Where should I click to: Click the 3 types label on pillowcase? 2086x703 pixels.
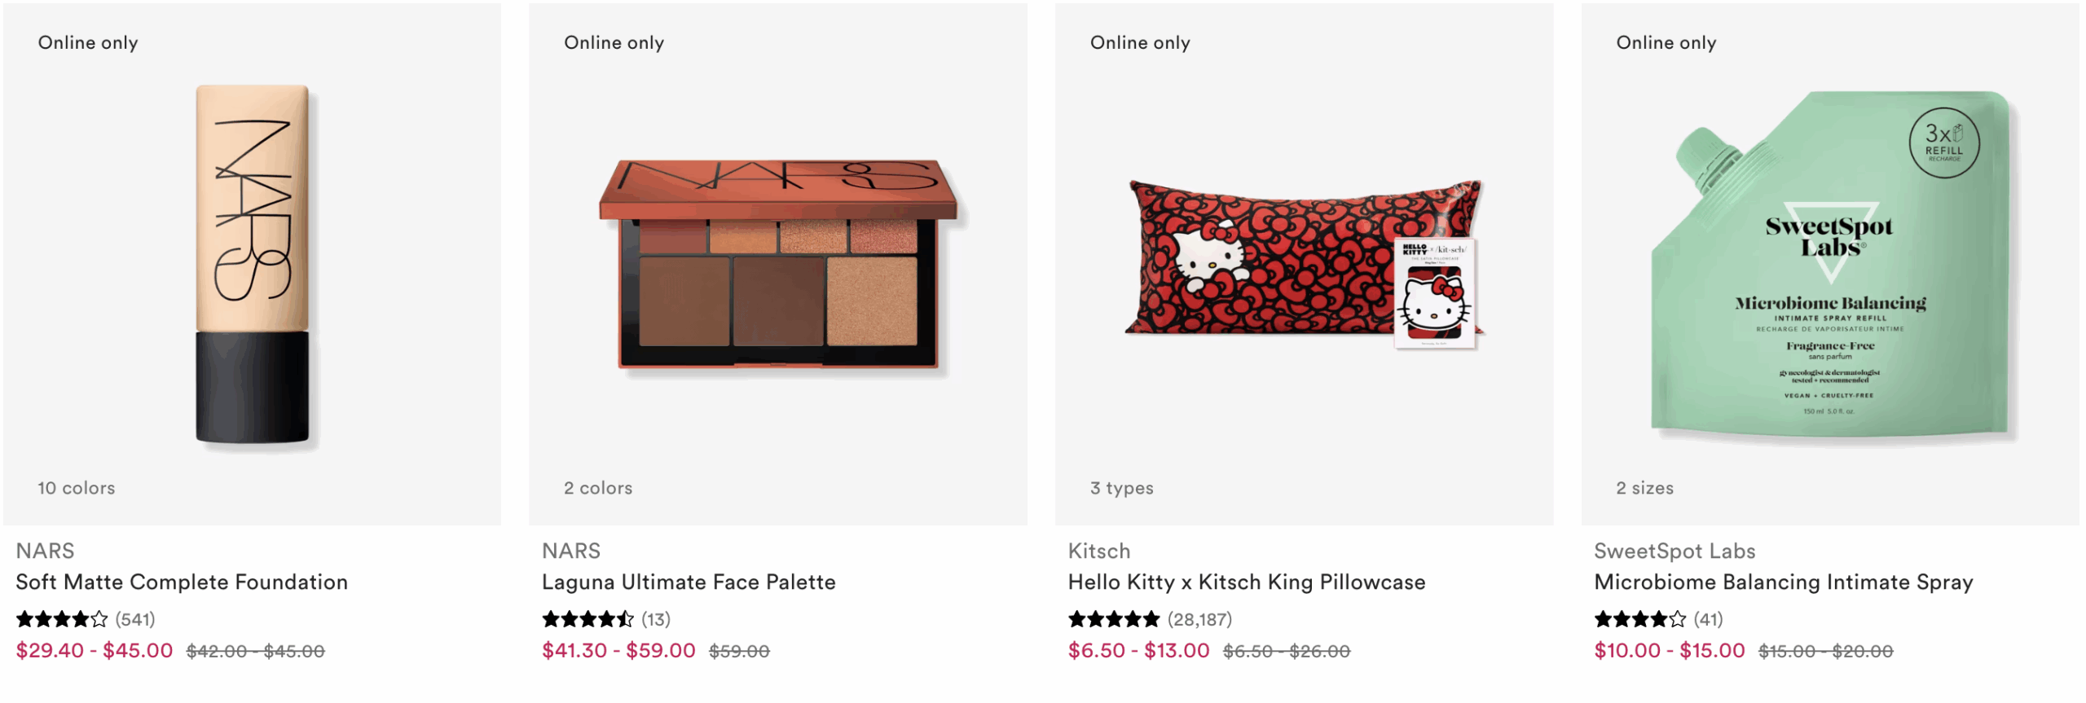[x=1122, y=488]
